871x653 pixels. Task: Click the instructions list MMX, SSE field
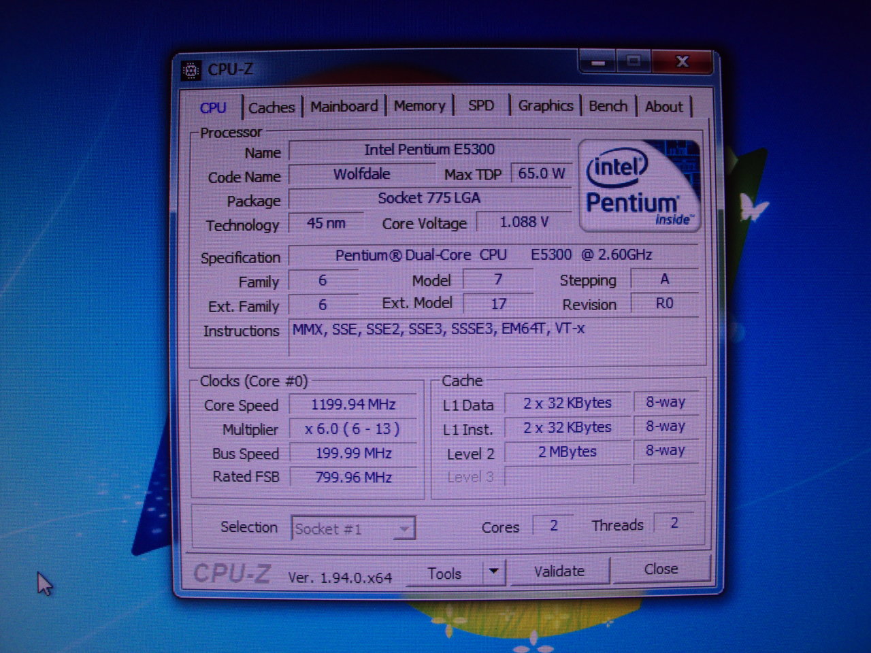(x=493, y=337)
